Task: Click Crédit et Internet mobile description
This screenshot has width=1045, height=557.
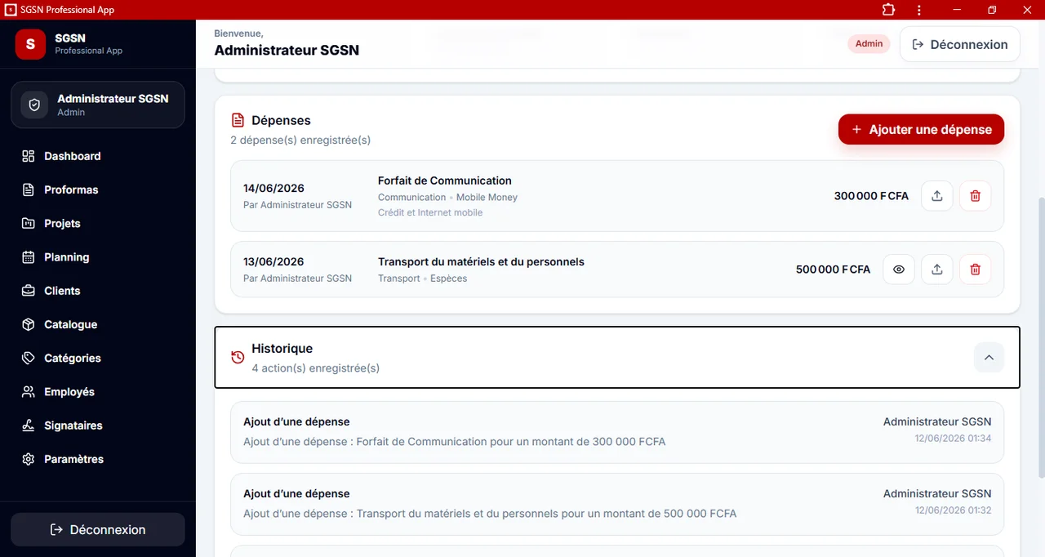Action: 430,212
